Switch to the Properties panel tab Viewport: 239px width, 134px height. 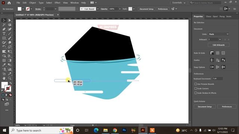198,16
